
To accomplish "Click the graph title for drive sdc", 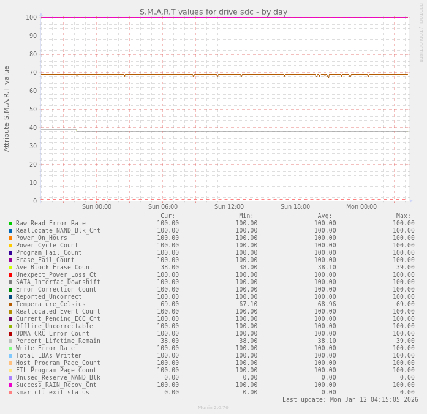I will pos(213,12).
